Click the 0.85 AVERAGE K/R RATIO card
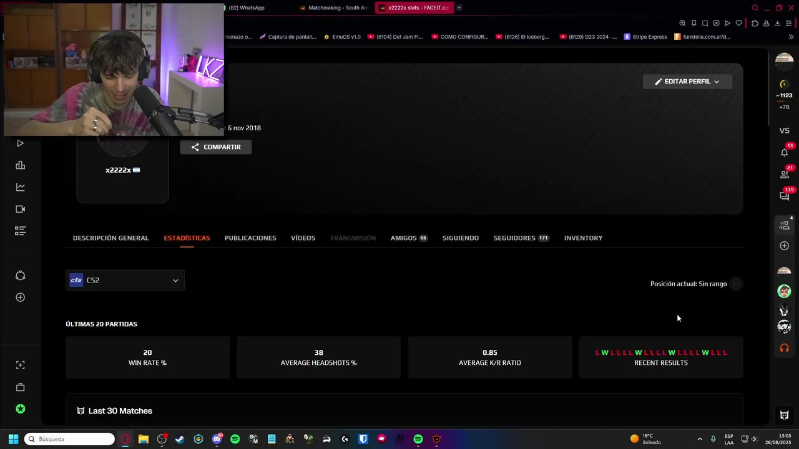 [490, 357]
